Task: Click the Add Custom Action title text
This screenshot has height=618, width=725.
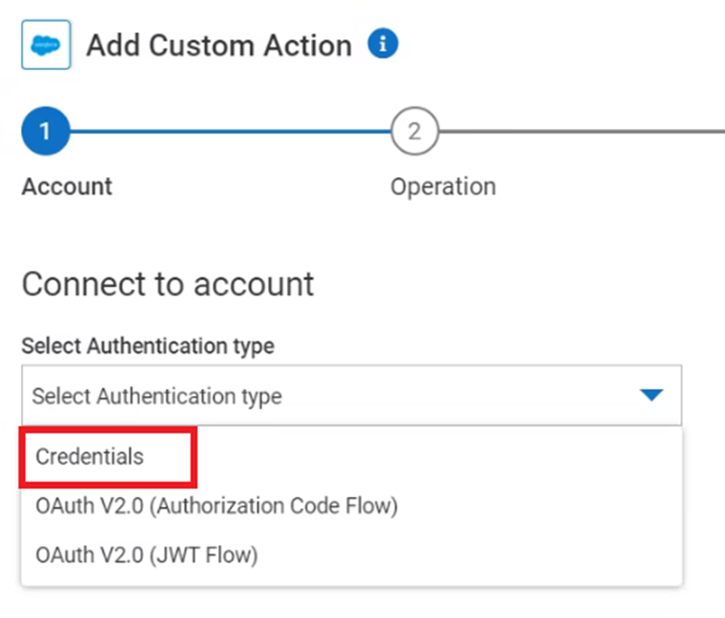Action: tap(218, 45)
